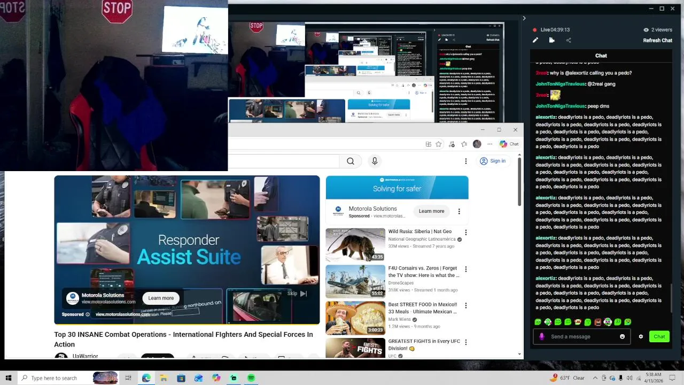This screenshot has width=684, height=385.
Task: Click username JohnTonNigaTravious beside @2real gang
Action: (x=561, y=84)
